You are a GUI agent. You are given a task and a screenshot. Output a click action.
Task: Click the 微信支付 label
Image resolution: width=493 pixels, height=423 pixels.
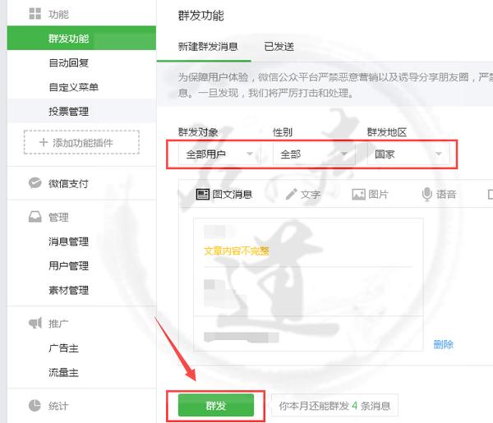tap(68, 183)
